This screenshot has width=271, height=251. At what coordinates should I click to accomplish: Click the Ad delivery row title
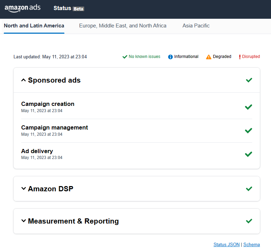click(37, 151)
